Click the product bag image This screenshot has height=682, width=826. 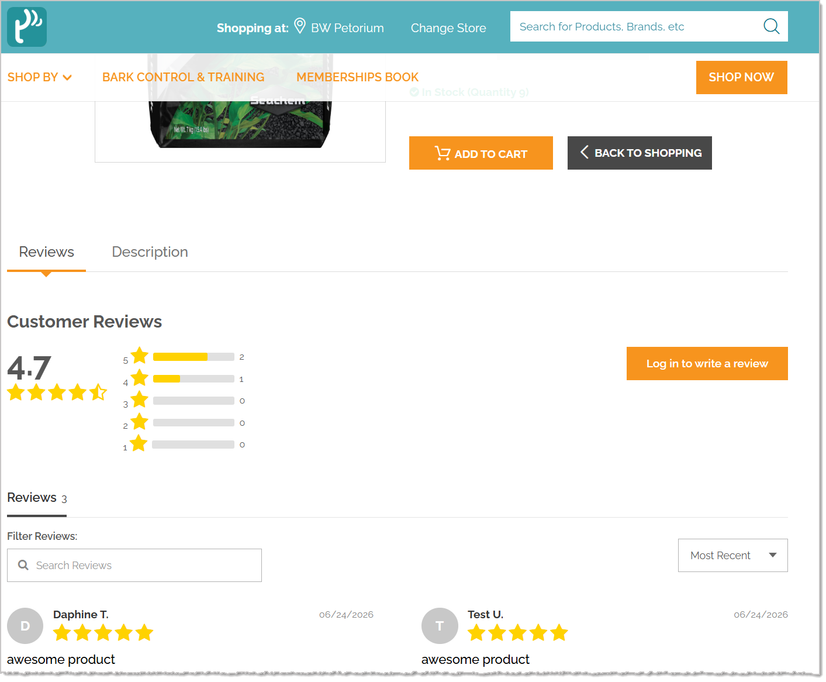pos(240,108)
